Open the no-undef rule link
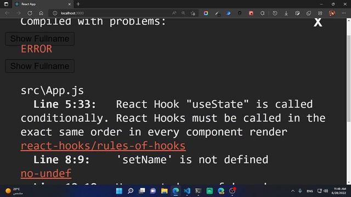Image resolution: width=351 pixels, height=197 pixels. 46,173
